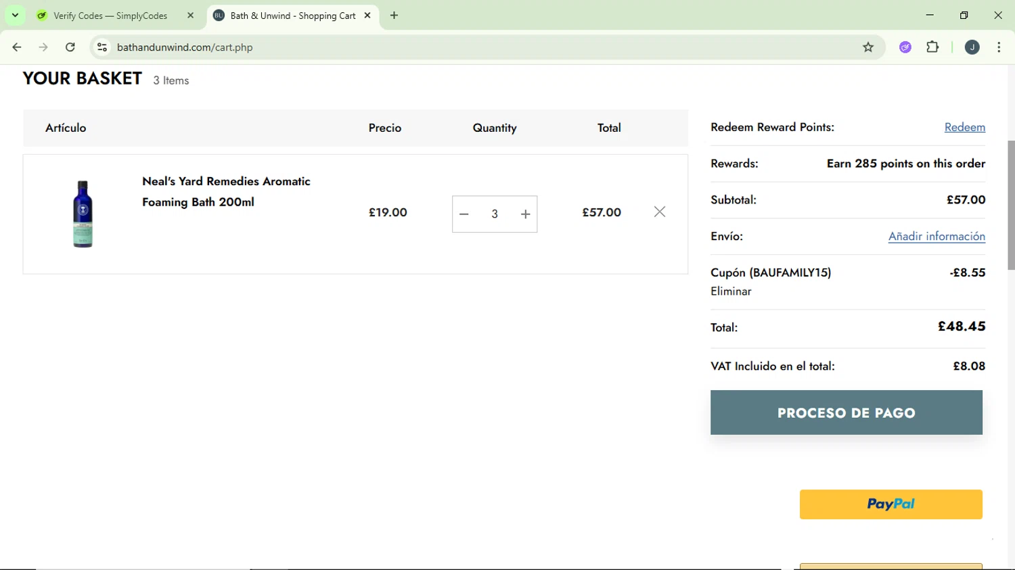Open the tab search dropdown arrow
The width and height of the screenshot is (1015, 570).
(15, 15)
